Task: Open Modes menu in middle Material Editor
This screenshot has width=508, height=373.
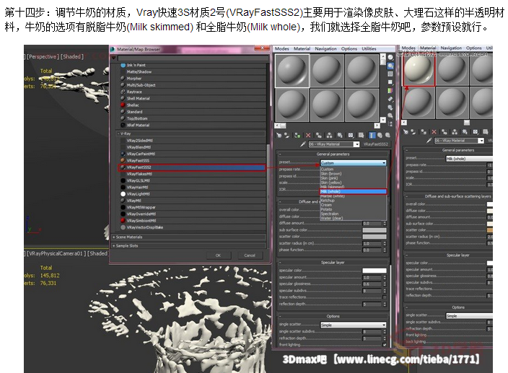Action: pyautogui.click(x=282, y=48)
